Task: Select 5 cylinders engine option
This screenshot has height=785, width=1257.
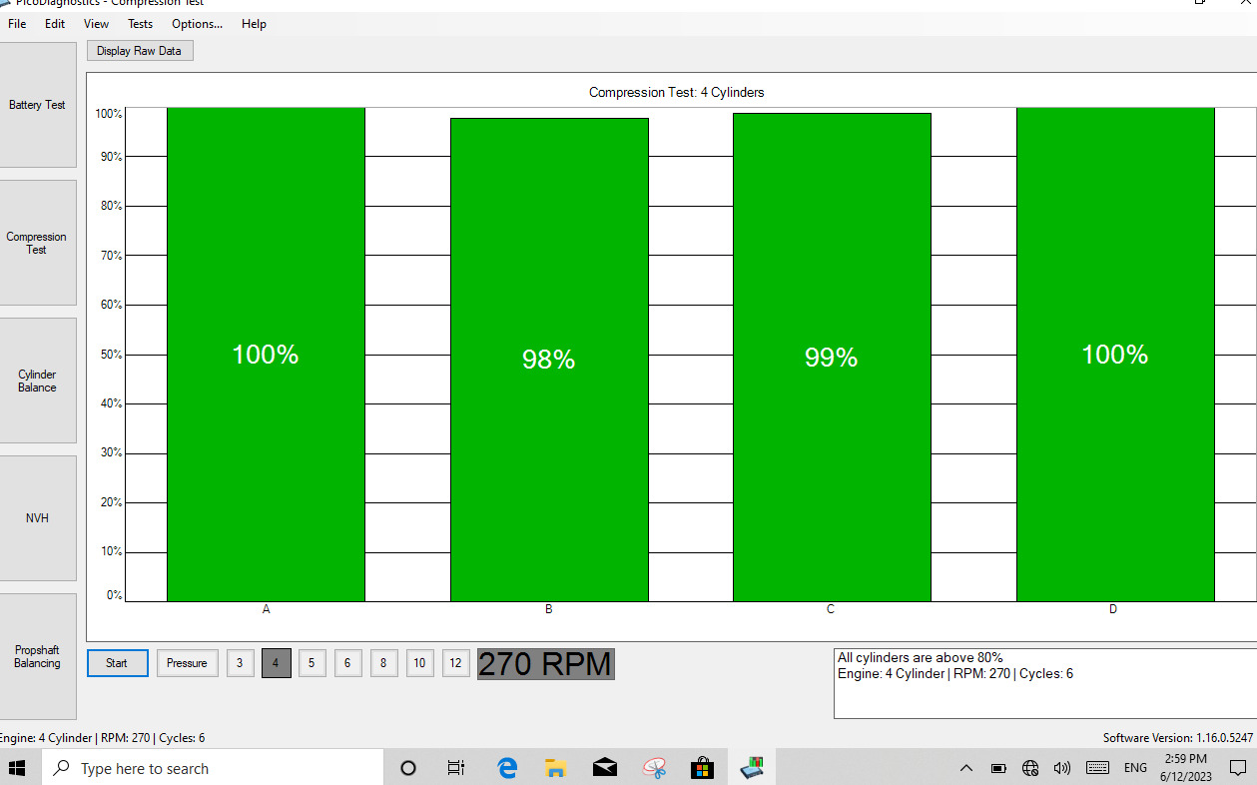Action: coord(312,663)
